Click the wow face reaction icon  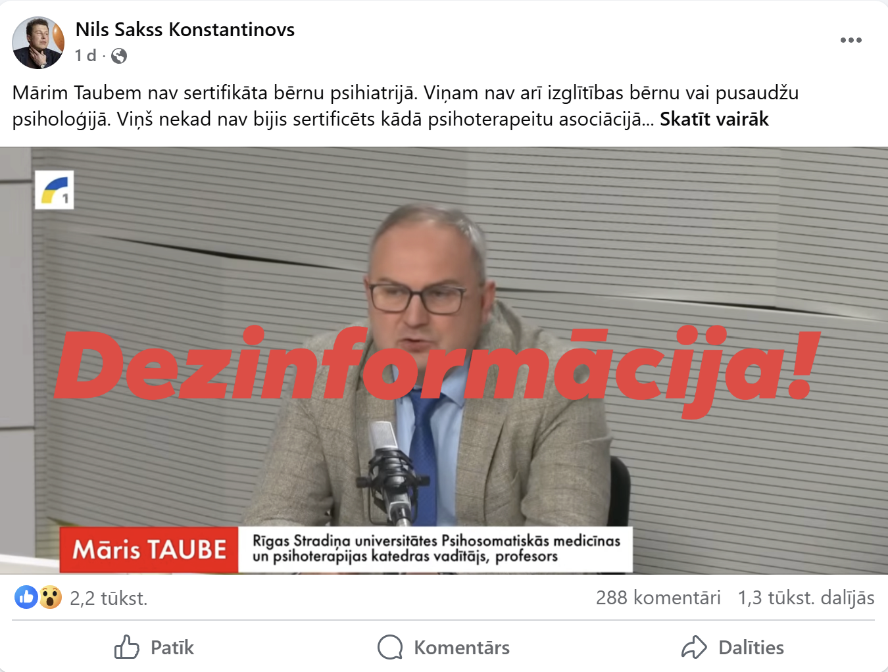pos(50,597)
